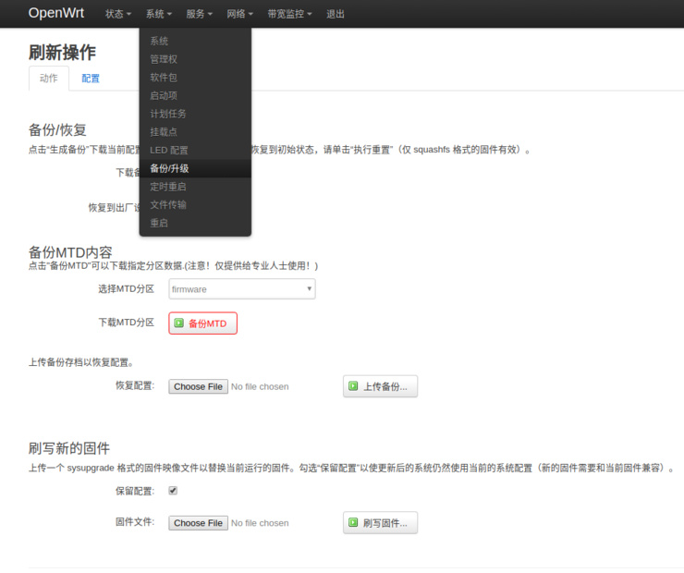The width and height of the screenshot is (684, 573).
Task: Select 启动项 menu entry
Action: (195, 95)
